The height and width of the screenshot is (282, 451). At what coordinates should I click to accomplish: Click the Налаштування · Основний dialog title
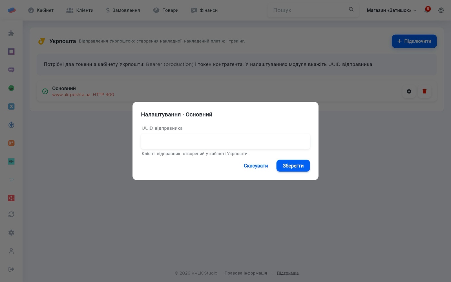coord(176,114)
